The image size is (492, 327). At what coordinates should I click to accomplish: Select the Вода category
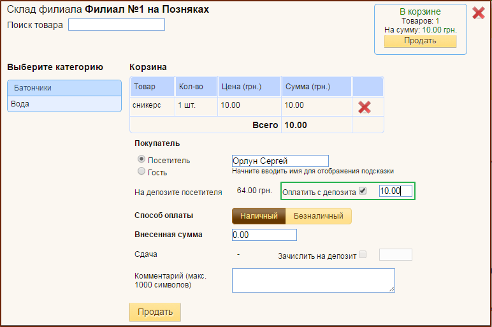pos(64,104)
